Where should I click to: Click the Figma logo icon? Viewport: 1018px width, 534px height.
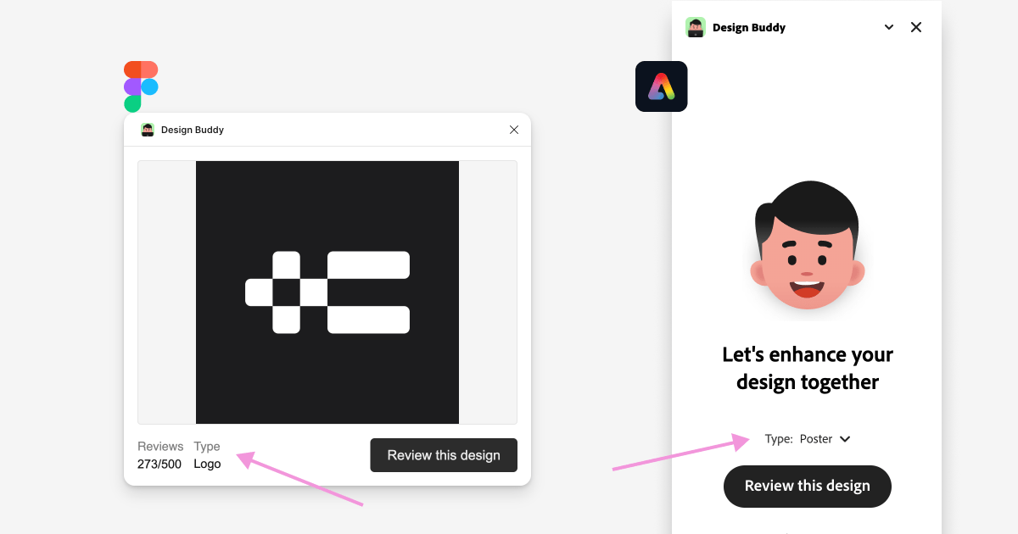(x=139, y=86)
